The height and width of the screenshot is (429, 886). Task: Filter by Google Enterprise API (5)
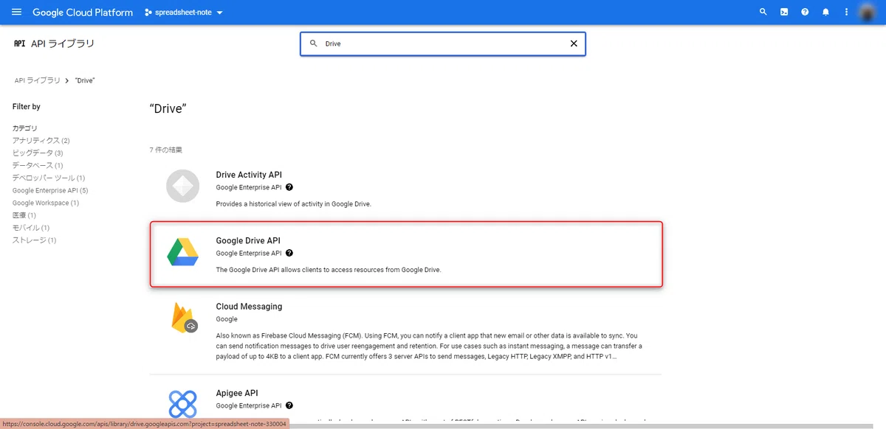50,190
